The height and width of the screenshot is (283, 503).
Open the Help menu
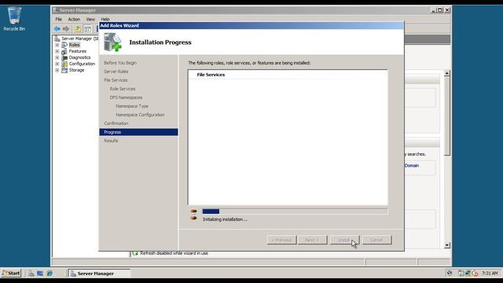(105, 19)
